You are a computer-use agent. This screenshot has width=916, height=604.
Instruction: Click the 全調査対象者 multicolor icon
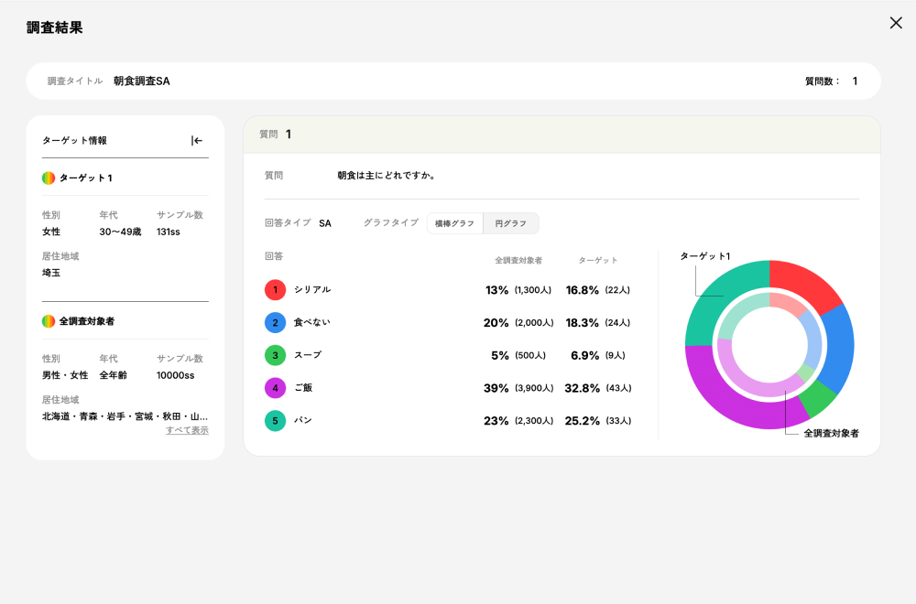49,321
